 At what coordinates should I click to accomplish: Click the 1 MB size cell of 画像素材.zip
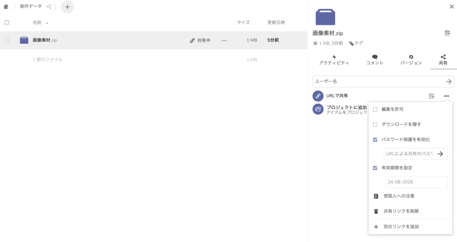(x=252, y=40)
